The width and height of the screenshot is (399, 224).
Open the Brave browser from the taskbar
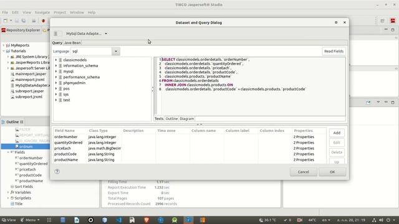pos(147,220)
